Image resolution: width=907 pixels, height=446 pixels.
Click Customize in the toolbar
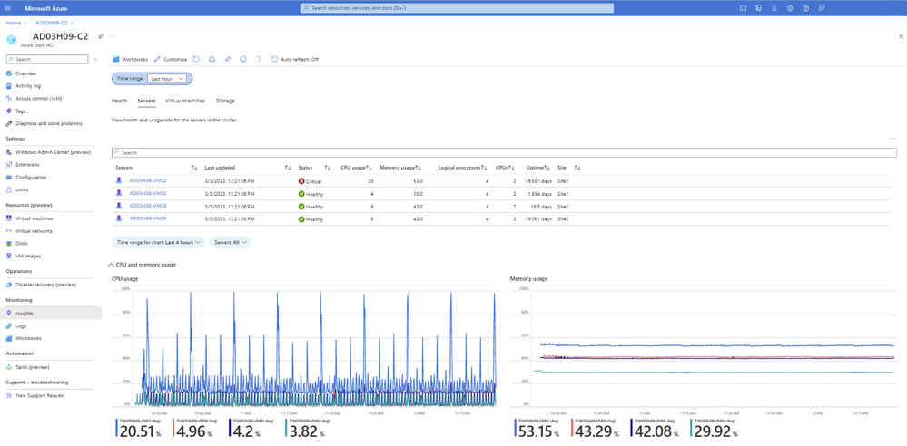(x=171, y=59)
